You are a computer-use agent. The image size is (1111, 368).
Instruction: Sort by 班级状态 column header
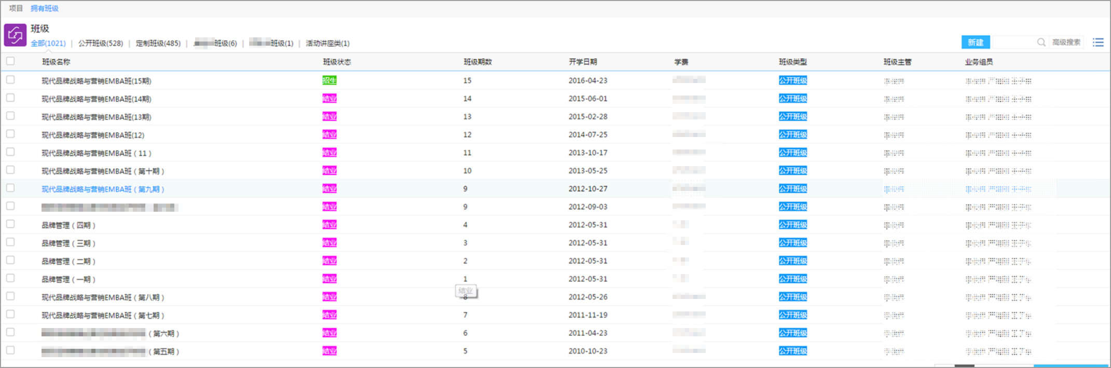tap(337, 62)
